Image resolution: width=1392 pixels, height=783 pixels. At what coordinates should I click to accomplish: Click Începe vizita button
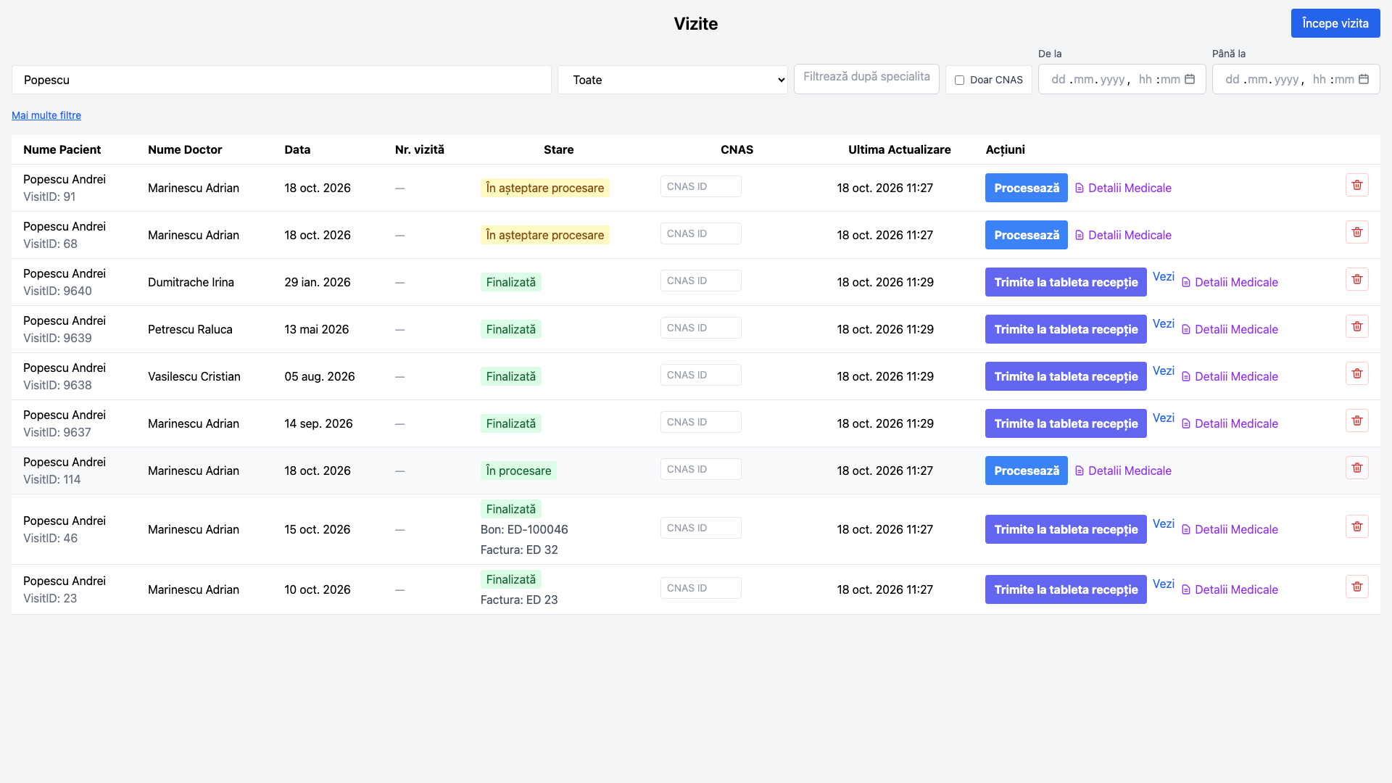click(1335, 23)
